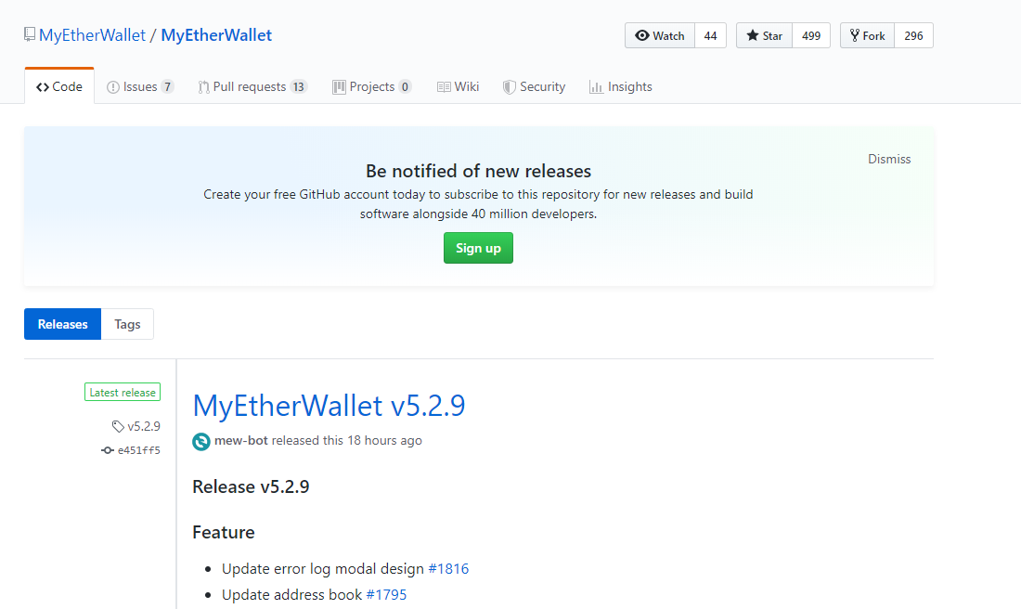Viewport: 1021px width, 609px height.
Task: Open the stargazers count 499
Action: [x=811, y=36]
